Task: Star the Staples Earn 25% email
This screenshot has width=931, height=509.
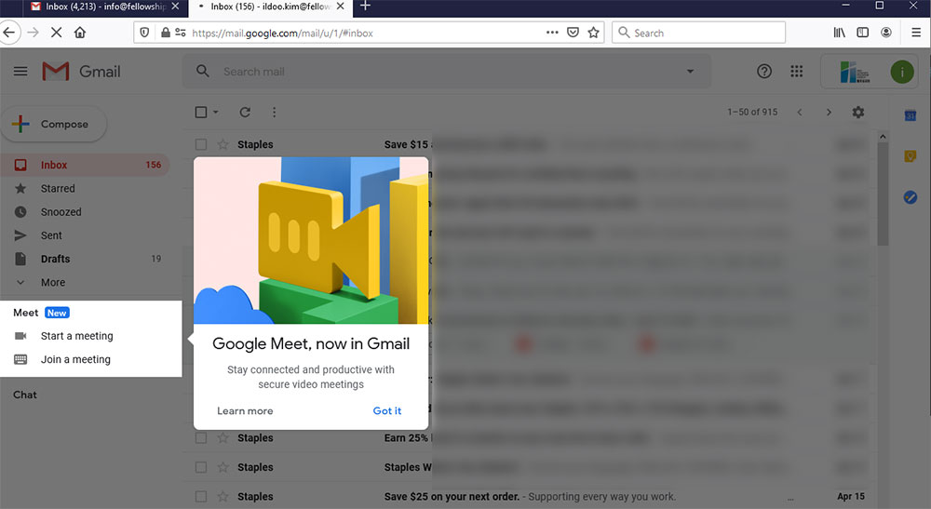Action: click(x=223, y=437)
